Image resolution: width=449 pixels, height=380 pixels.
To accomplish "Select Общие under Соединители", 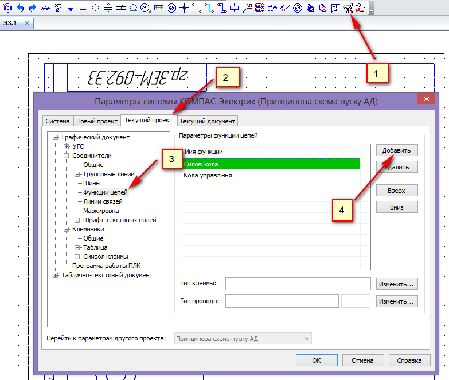I will coord(93,165).
